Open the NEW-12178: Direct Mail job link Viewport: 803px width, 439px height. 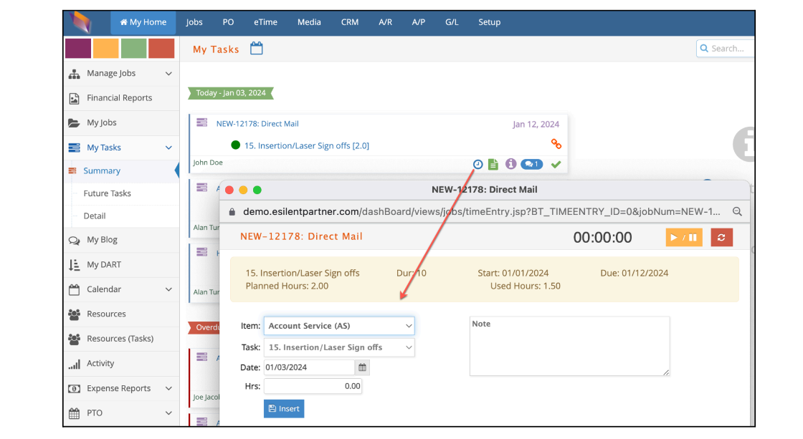pyautogui.click(x=257, y=124)
